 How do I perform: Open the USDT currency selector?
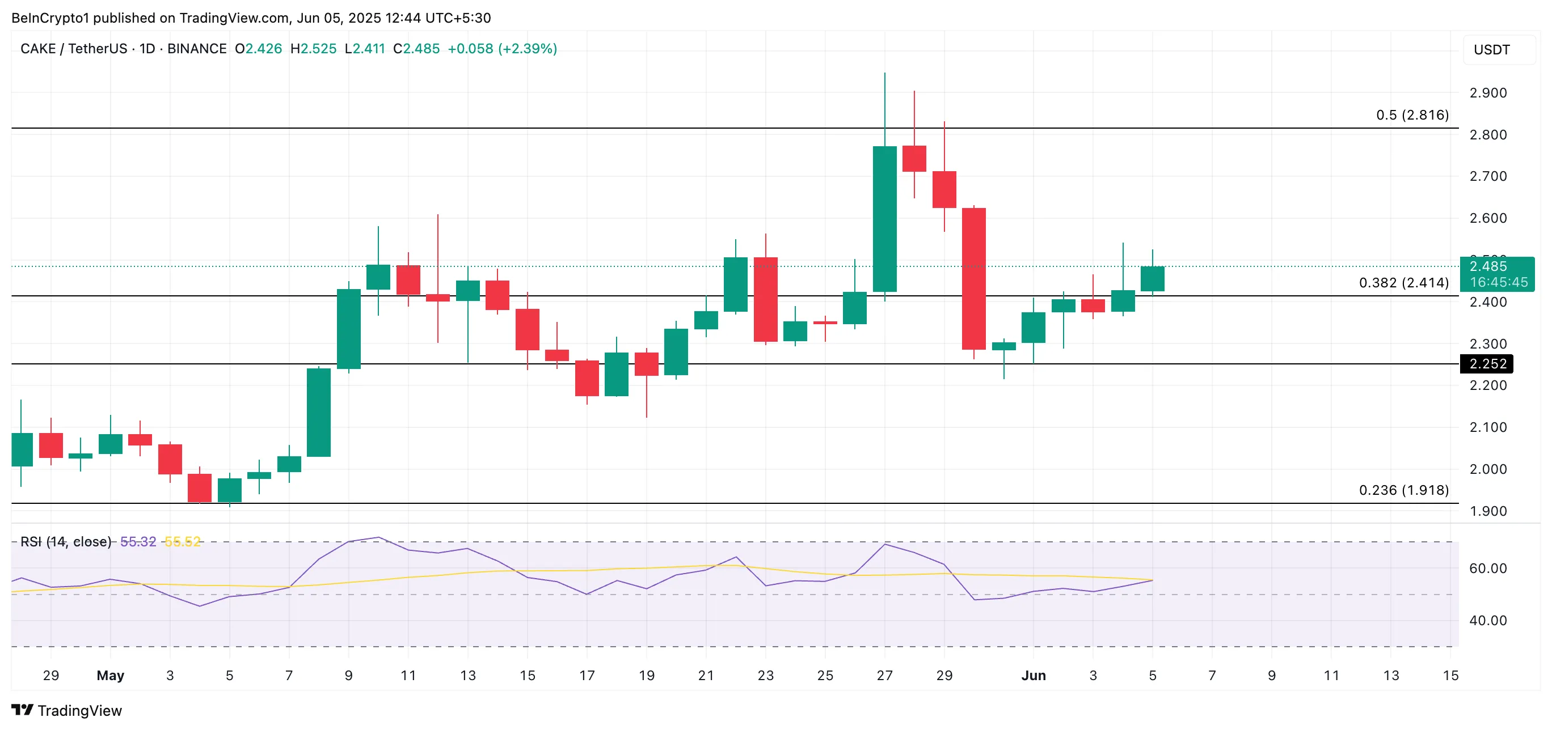tap(1492, 50)
